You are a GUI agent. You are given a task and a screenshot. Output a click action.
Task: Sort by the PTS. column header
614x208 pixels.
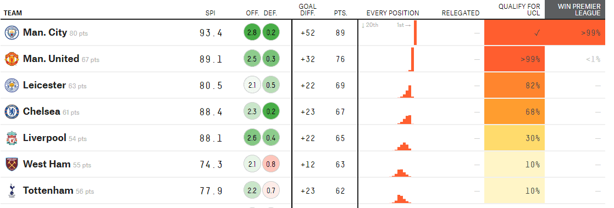(x=340, y=13)
